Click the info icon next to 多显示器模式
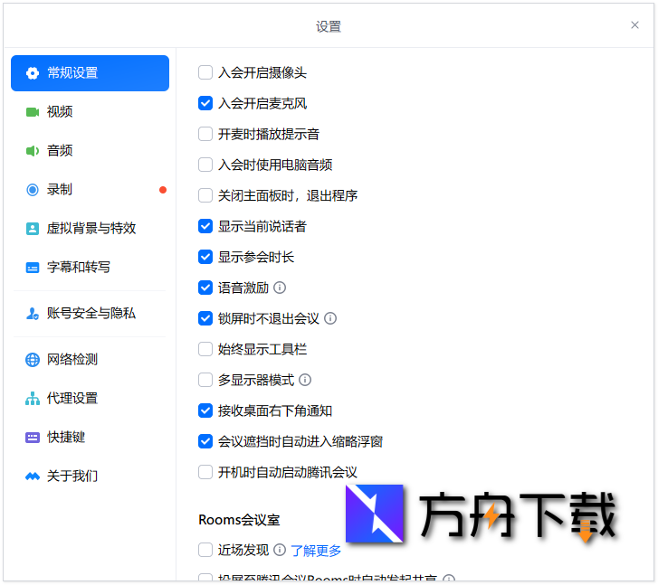Image resolution: width=658 pixels, height=585 pixels. pyautogui.click(x=305, y=380)
